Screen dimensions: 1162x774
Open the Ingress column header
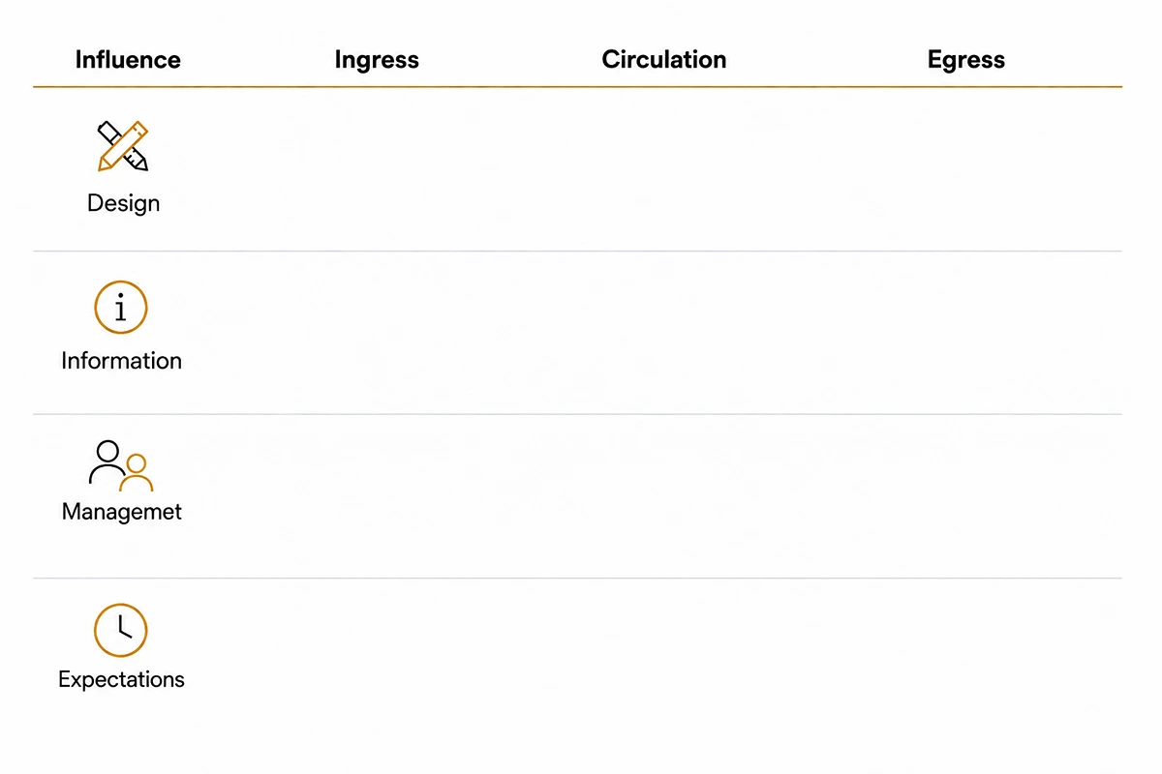(377, 60)
